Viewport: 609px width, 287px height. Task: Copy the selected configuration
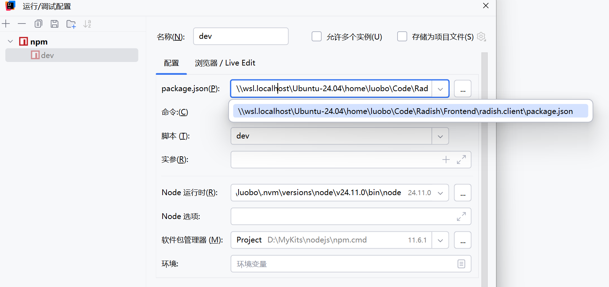click(38, 24)
